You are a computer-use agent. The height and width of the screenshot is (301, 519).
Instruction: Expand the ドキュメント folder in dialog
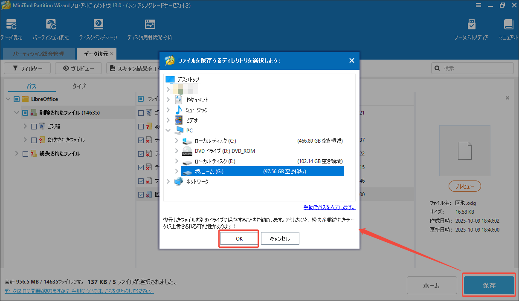tap(168, 100)
